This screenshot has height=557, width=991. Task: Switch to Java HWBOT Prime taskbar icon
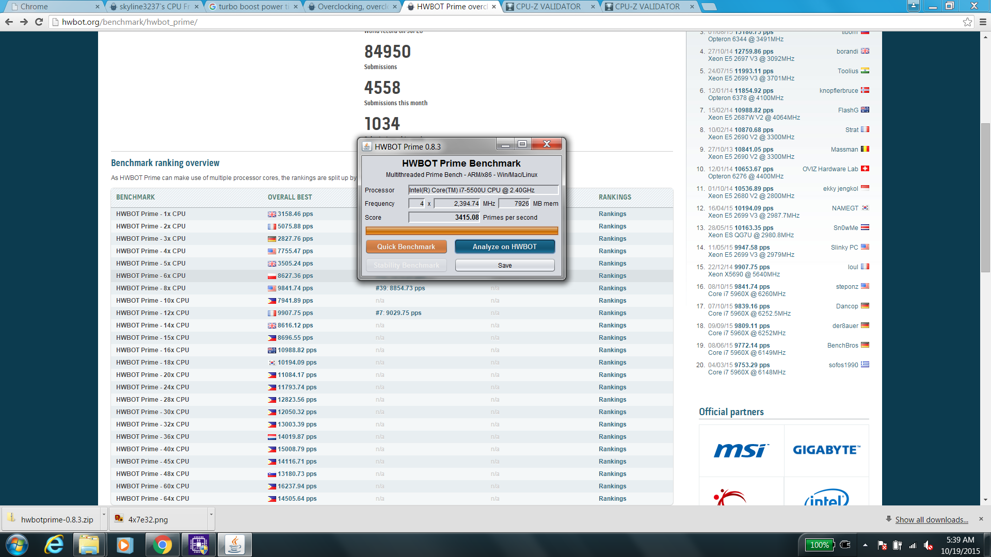pos(235,545)
